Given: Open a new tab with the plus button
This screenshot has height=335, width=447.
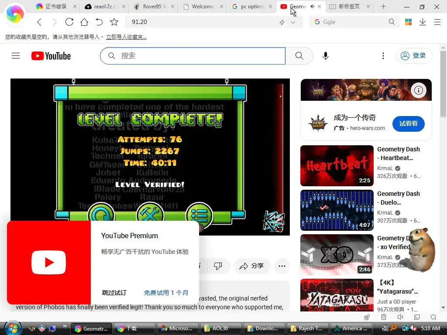Looking at the screenshot, I should pos(383,6).
